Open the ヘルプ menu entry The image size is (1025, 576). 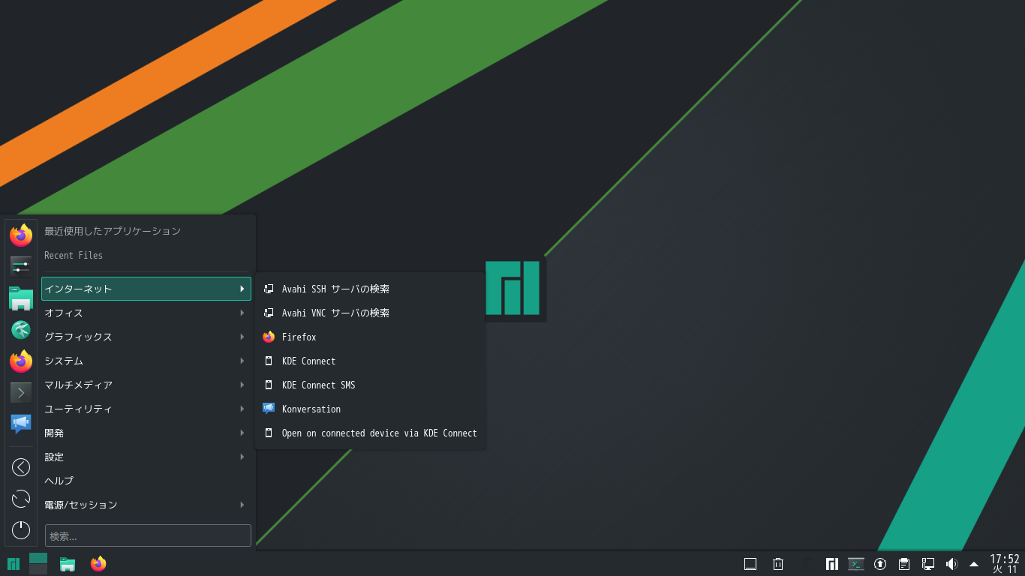[x=146, y=481]
